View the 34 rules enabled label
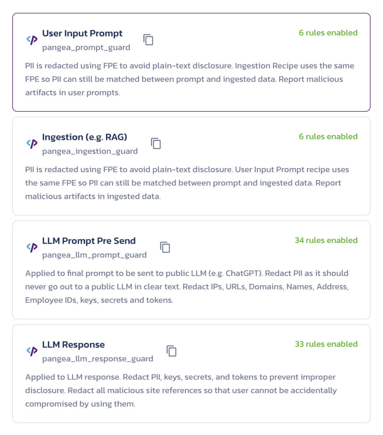Viewport: 383px width, 435px height. coord(326,240)
